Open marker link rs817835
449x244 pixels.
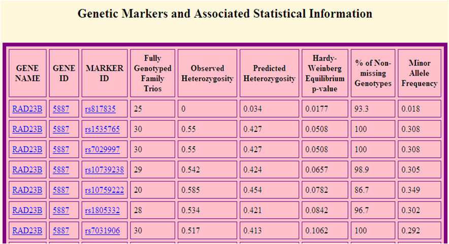(x=100, y=109)
